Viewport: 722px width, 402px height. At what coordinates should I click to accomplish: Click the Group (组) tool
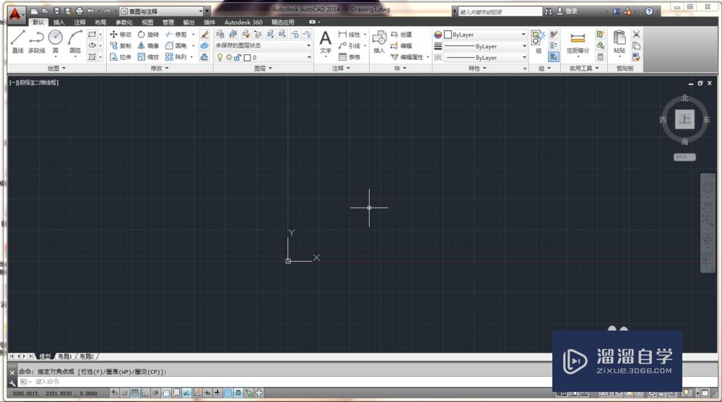click(x=539, y=41)
